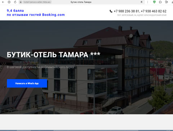
Task: Click the lock icon in the address bar
Action: click(21, 2)
